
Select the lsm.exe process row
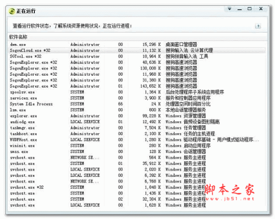pos(137,110)
